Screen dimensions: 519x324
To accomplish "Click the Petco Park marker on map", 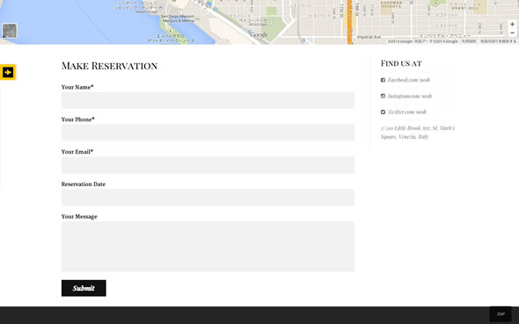I will point(270,23).
